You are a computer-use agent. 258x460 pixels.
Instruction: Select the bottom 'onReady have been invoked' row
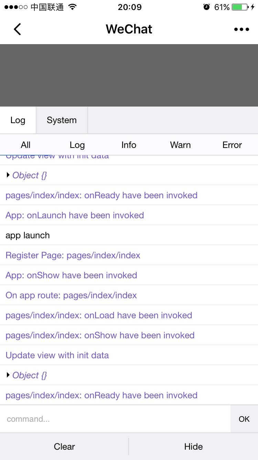click(129, 395)
